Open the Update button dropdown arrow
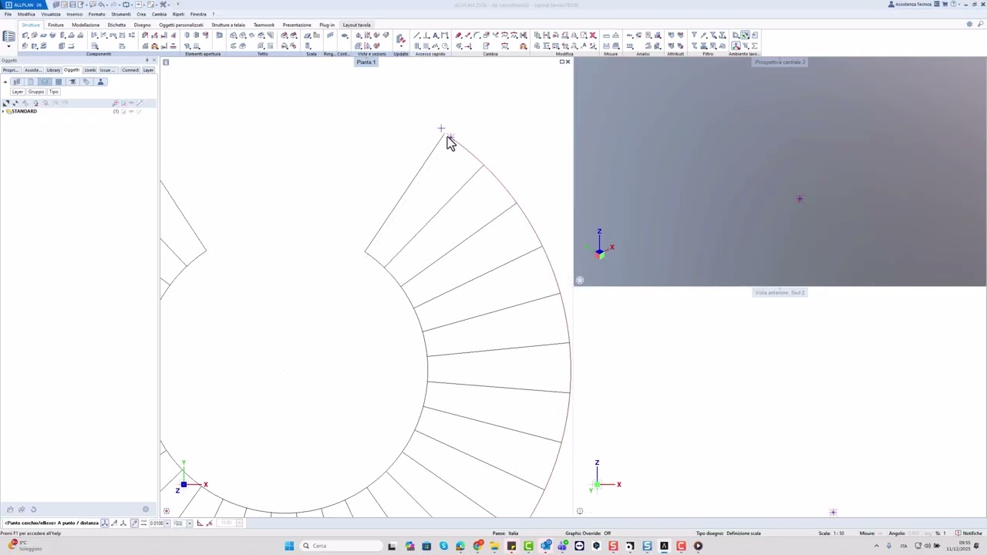The width and height of the screenshot is (987, 555). [x=401, y=45]
